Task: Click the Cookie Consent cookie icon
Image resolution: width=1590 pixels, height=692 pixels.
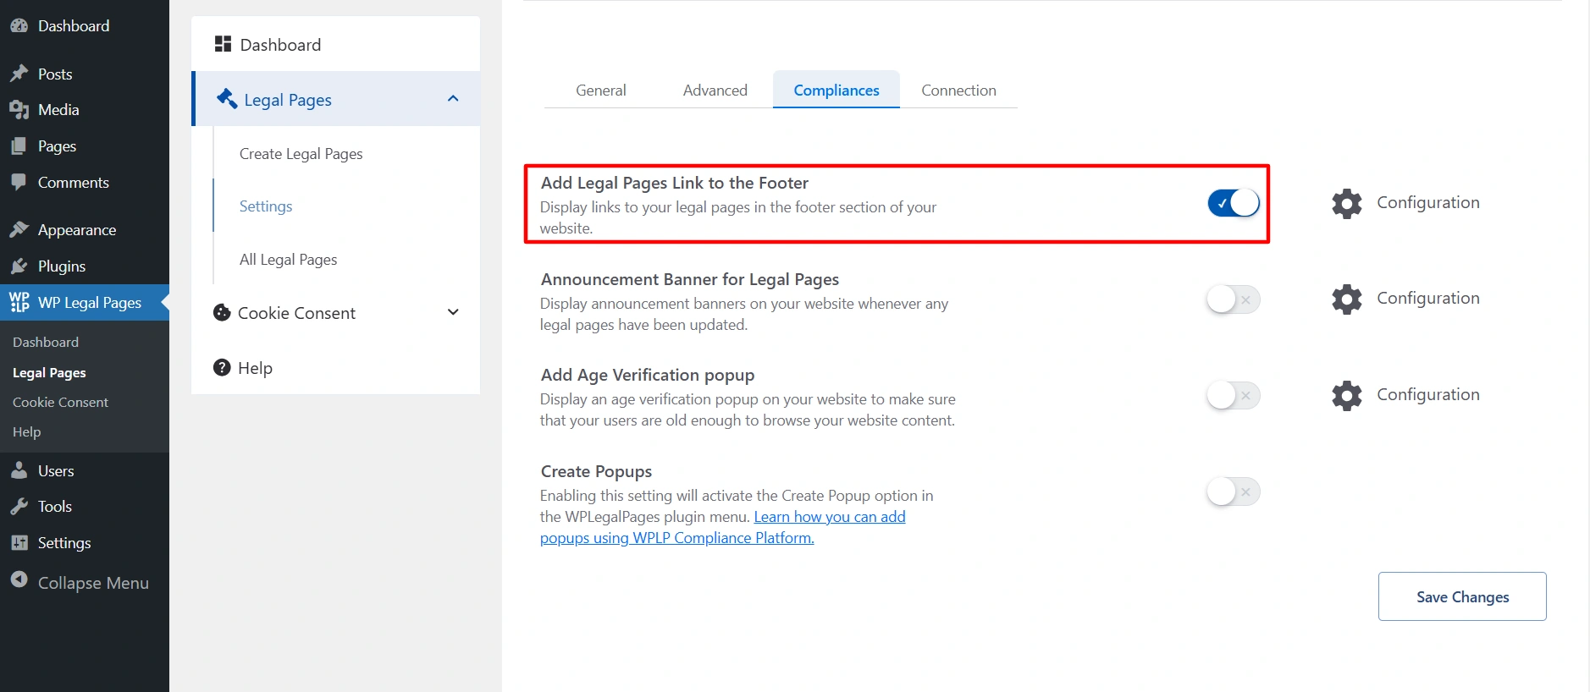Action: pyautogui.click(x=222, y=313)
